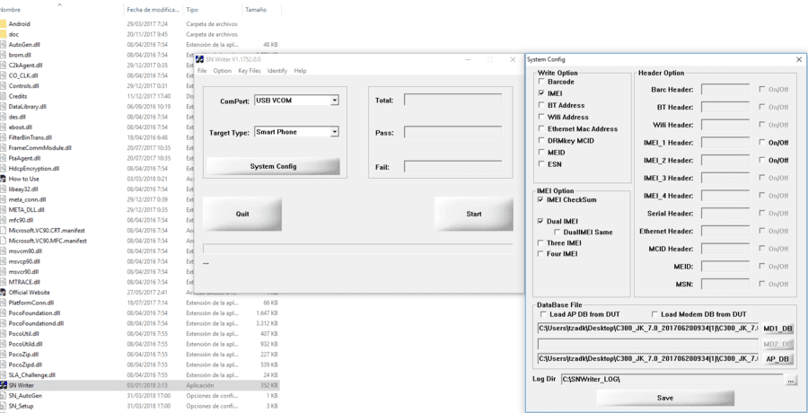
Task: Enable BT Address write option
Action: click(x=541, y=105)
